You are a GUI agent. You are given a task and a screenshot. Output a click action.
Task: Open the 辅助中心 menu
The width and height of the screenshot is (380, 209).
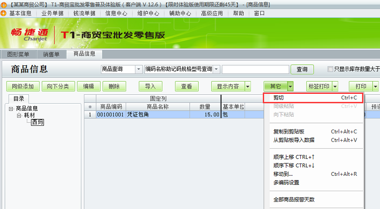[180, 13]
